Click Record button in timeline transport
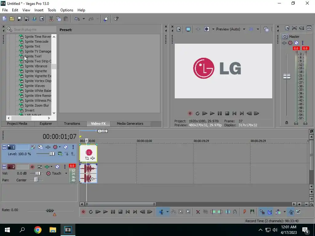 (83, 212)
